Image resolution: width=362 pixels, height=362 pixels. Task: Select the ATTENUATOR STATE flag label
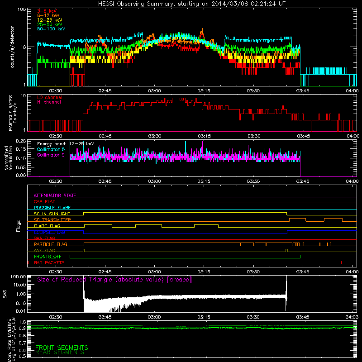(55, 195)
